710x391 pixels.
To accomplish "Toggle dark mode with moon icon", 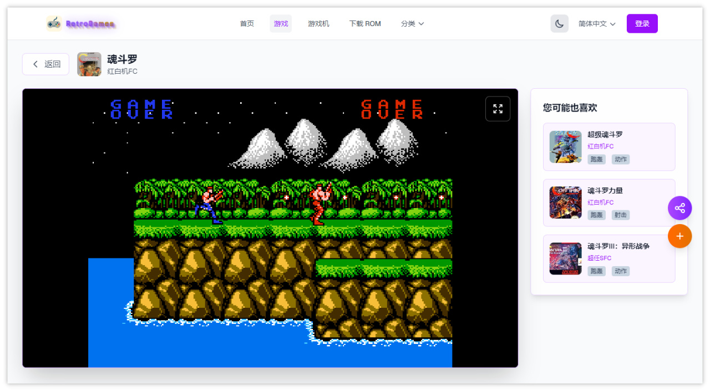I will click(559, 24).
